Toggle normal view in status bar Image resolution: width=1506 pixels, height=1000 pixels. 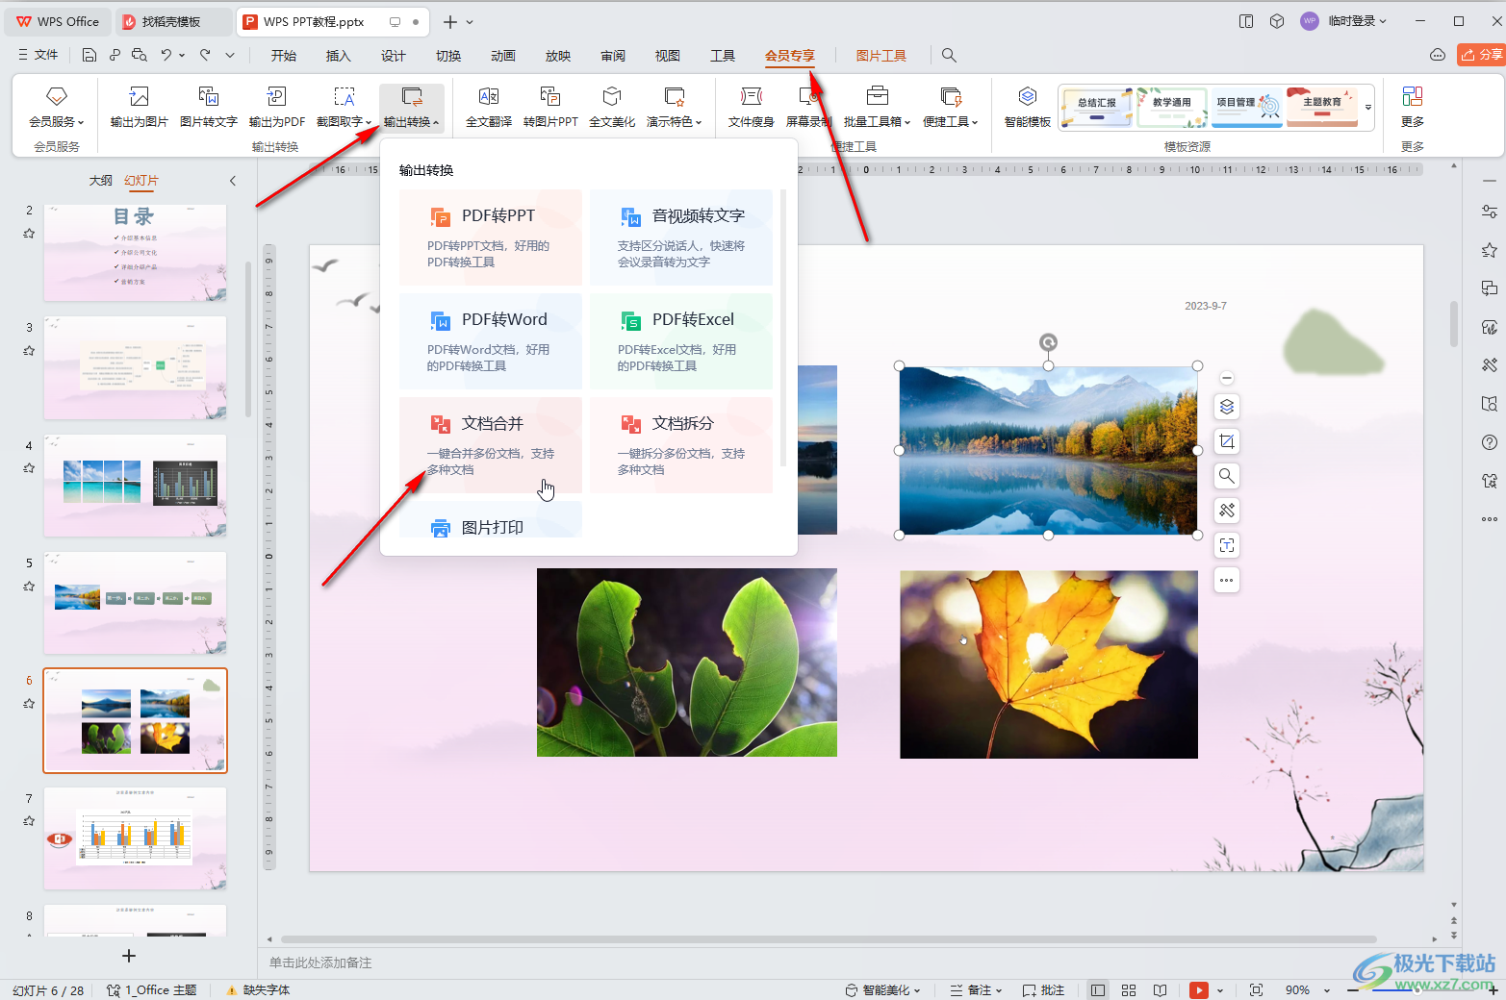(1097, 989)
